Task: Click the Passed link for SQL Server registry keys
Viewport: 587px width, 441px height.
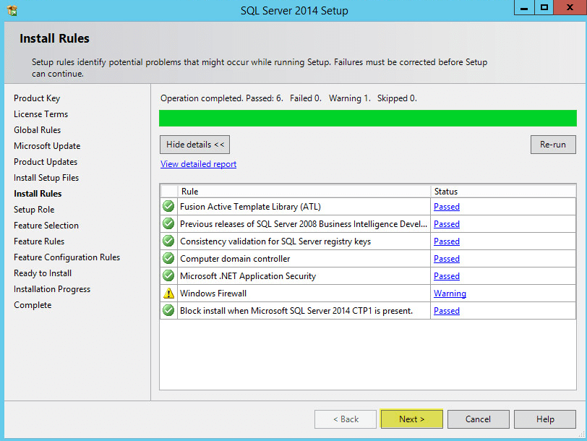Action: click(x=446, y=241)
